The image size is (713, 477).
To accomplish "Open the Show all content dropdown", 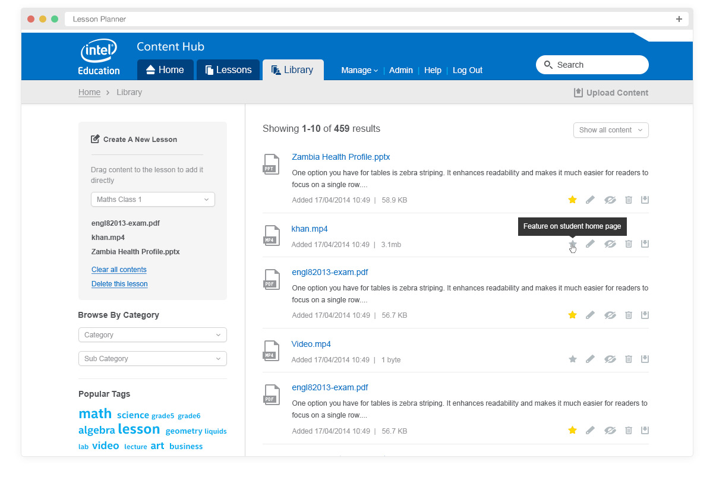I will coord(611,129).
